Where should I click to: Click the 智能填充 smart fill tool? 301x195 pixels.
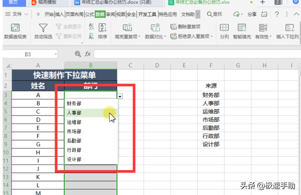(242, 31)
